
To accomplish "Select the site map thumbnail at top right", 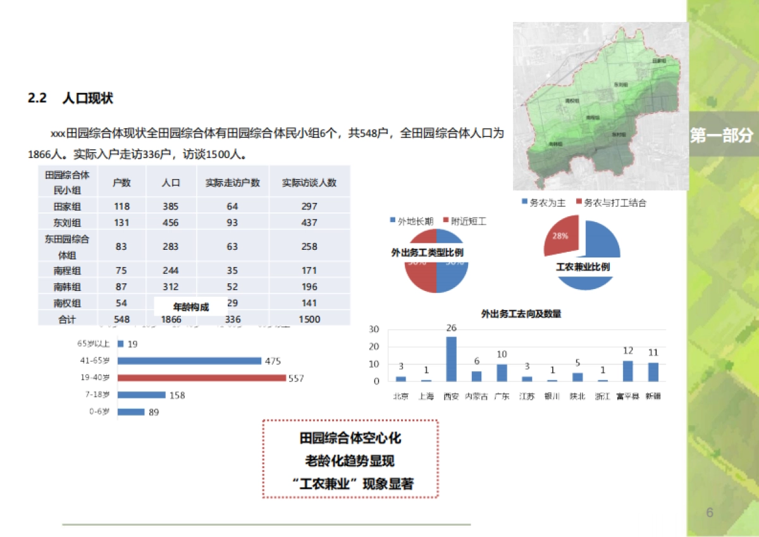I will click(x=601, y=104).
